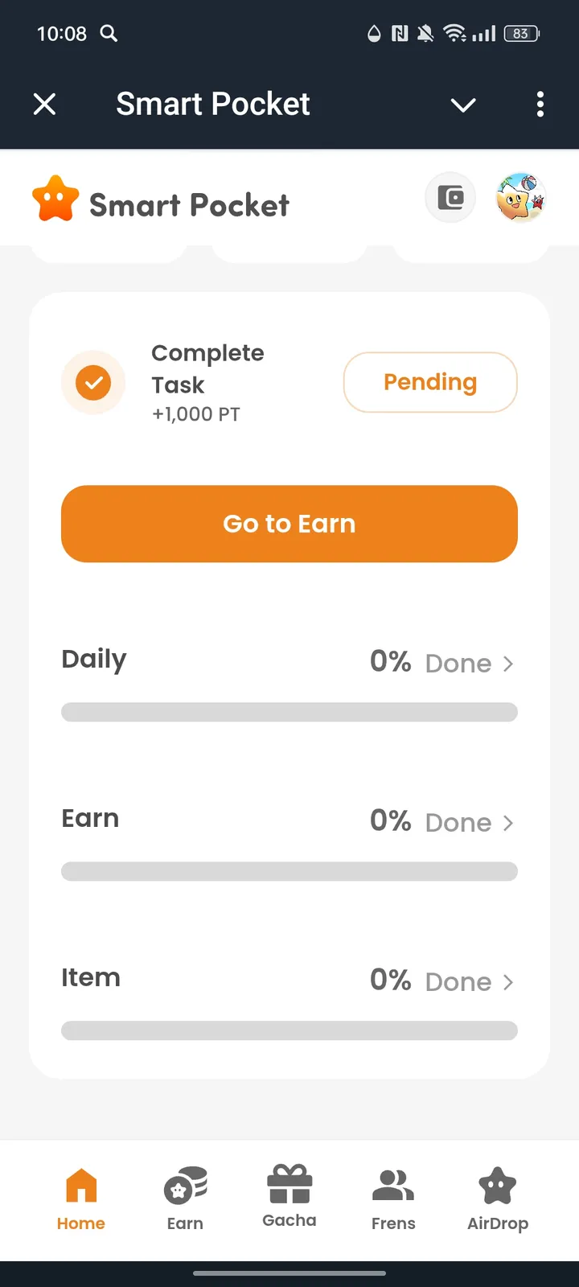This screenshot has height=1287, width=579.
Task: Open the profile avatar picture
Action: (521, 198)
